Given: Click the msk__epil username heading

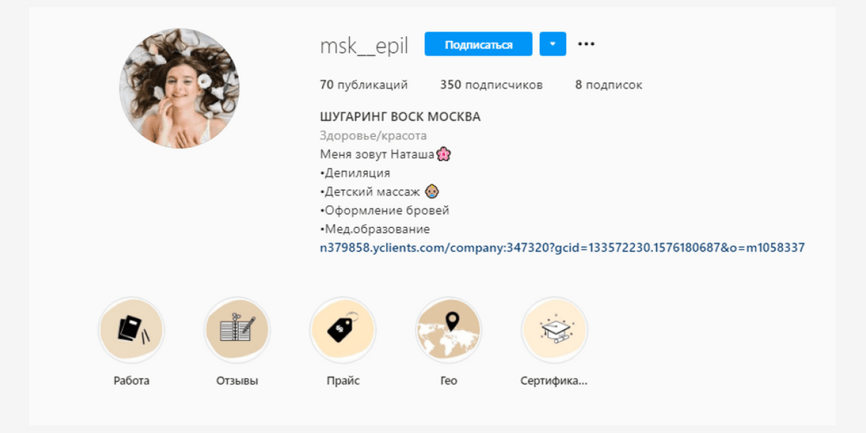Looking at the screenshot, I should tap(364, 47).
